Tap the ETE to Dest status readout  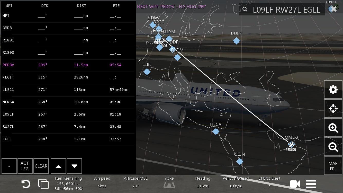click(269, 182)
